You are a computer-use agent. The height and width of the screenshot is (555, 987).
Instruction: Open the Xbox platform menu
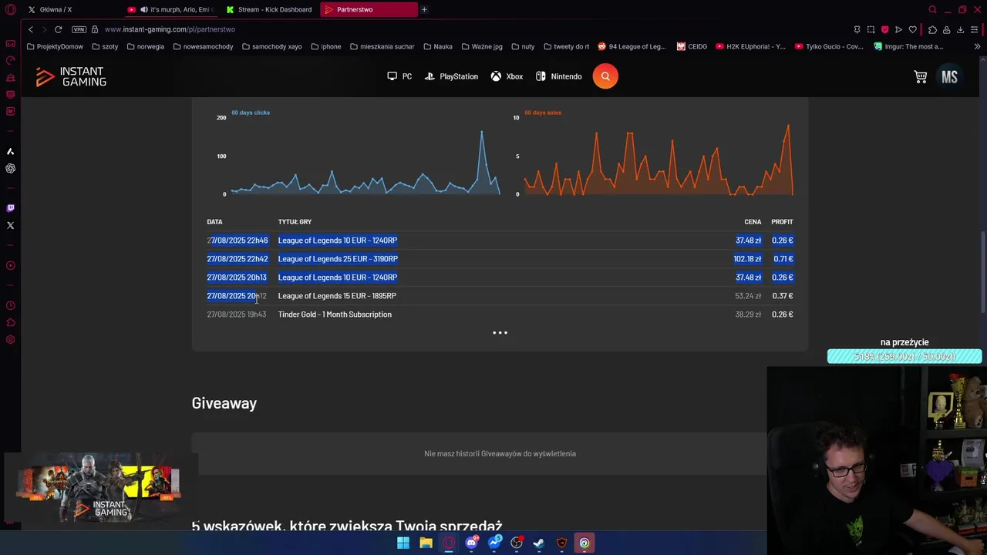click(x=507, y=76)
